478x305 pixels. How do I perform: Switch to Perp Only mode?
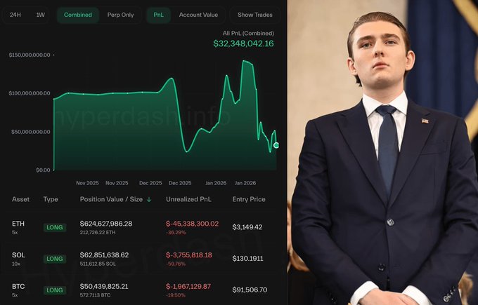tap(120, 15)
